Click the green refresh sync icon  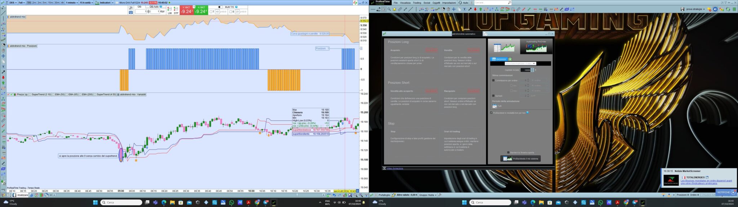coord(728,9)
